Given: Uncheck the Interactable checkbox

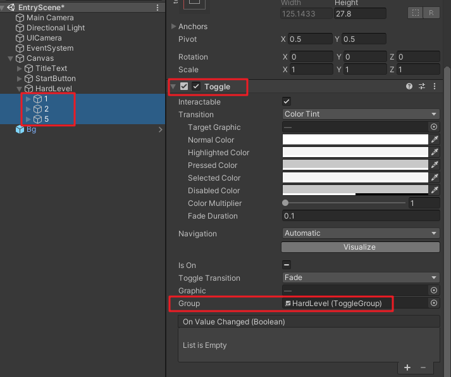Looking at the screenshot, I should [x=287, y=101].
